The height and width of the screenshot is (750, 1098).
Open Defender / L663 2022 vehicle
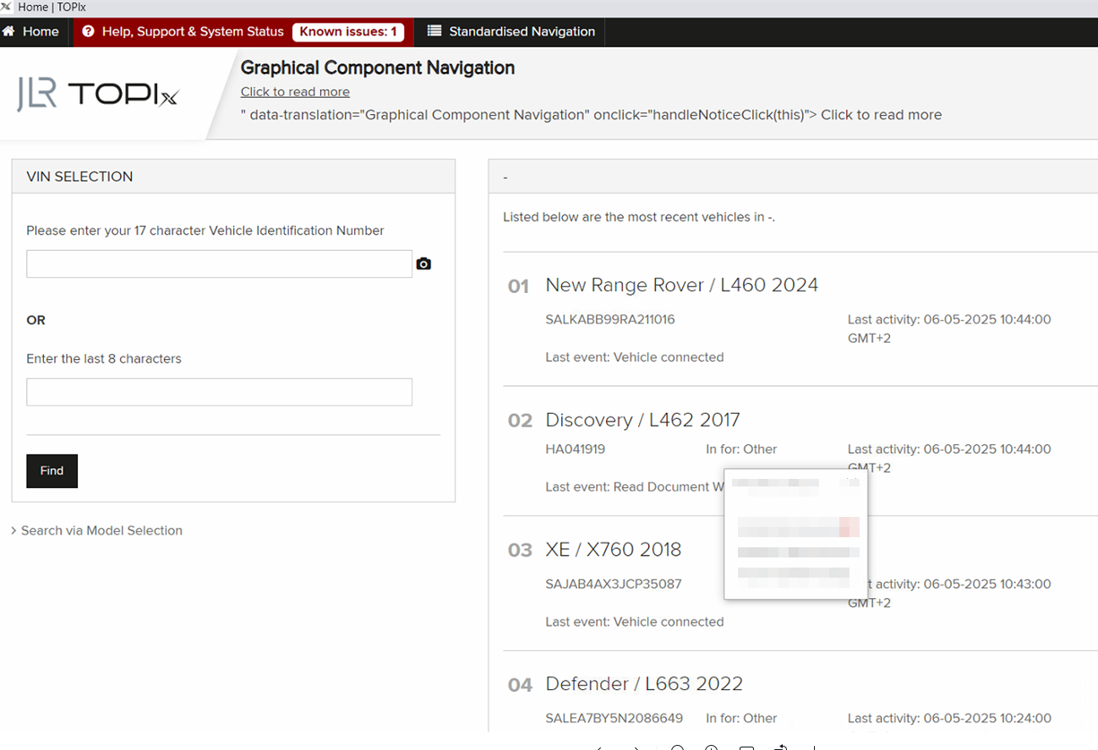pos(644,684)
